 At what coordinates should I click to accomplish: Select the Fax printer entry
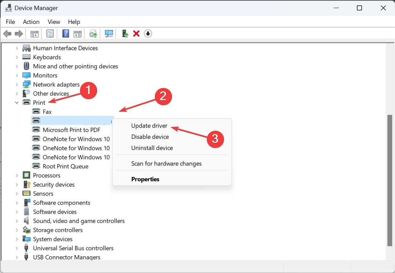(x=47, y=112)
